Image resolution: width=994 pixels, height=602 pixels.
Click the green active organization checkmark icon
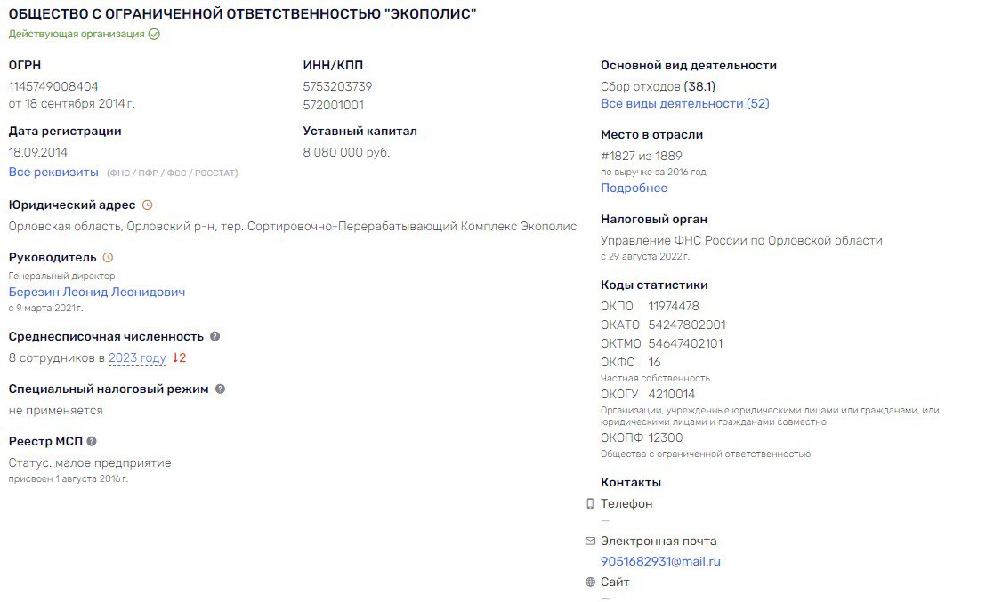pyautogui.click(x=154, y=34)
